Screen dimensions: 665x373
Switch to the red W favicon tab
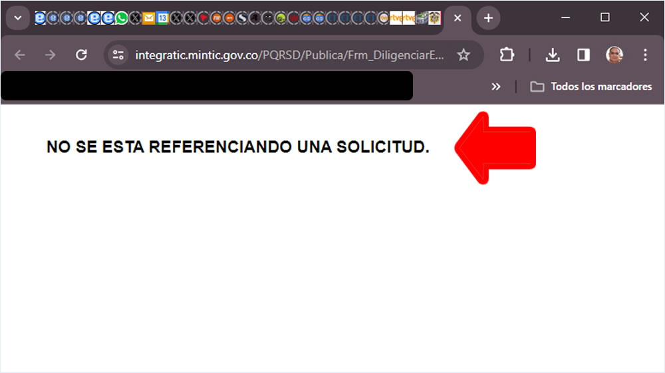[x=293, y=18]
